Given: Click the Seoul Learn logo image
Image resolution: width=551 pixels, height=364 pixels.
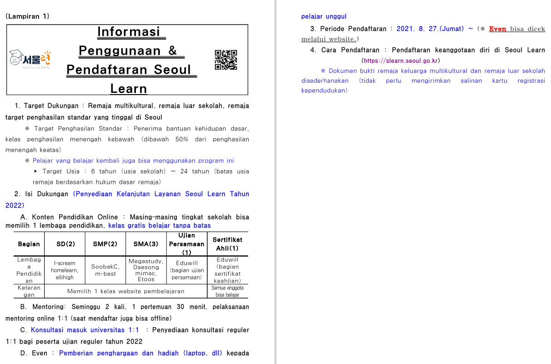Looking at the screenshot, I should [x=30, y=60].
